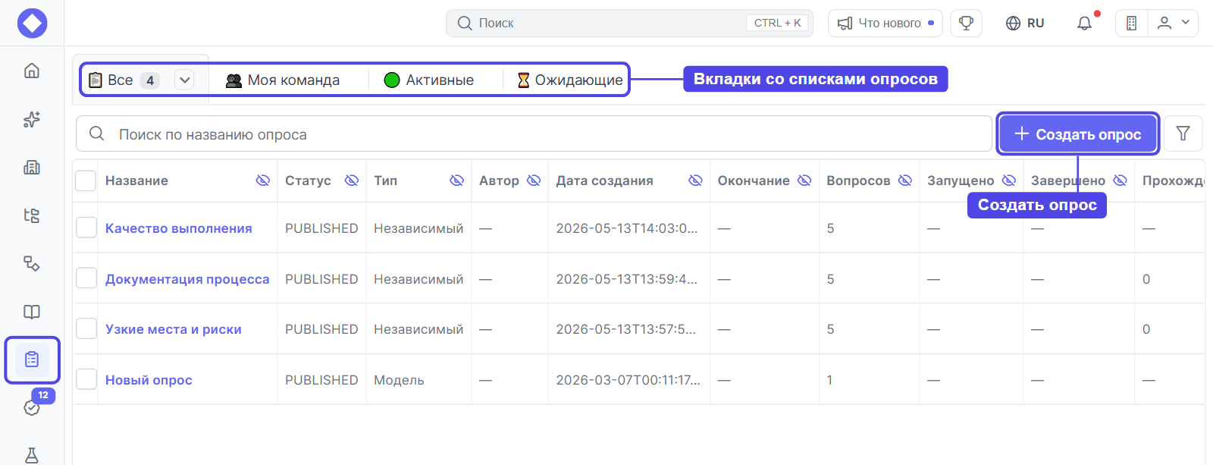The width and height of the screenshot is (1213, 465).
Task: Expand the dropdown next to Все tab
Action: [x=184, y=80]
